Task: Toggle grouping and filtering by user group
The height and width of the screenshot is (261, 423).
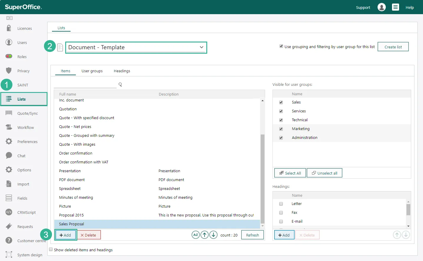Action: pos(281,46)
